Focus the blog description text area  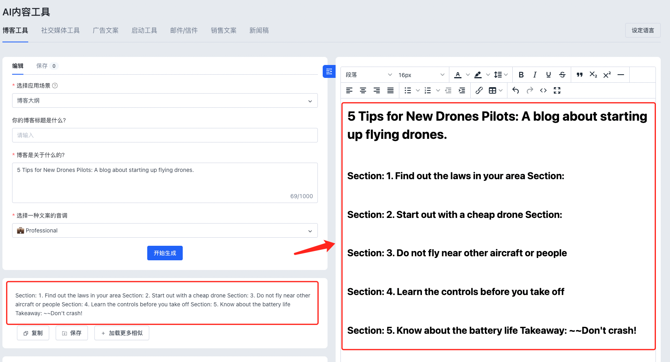coord(165,183)
